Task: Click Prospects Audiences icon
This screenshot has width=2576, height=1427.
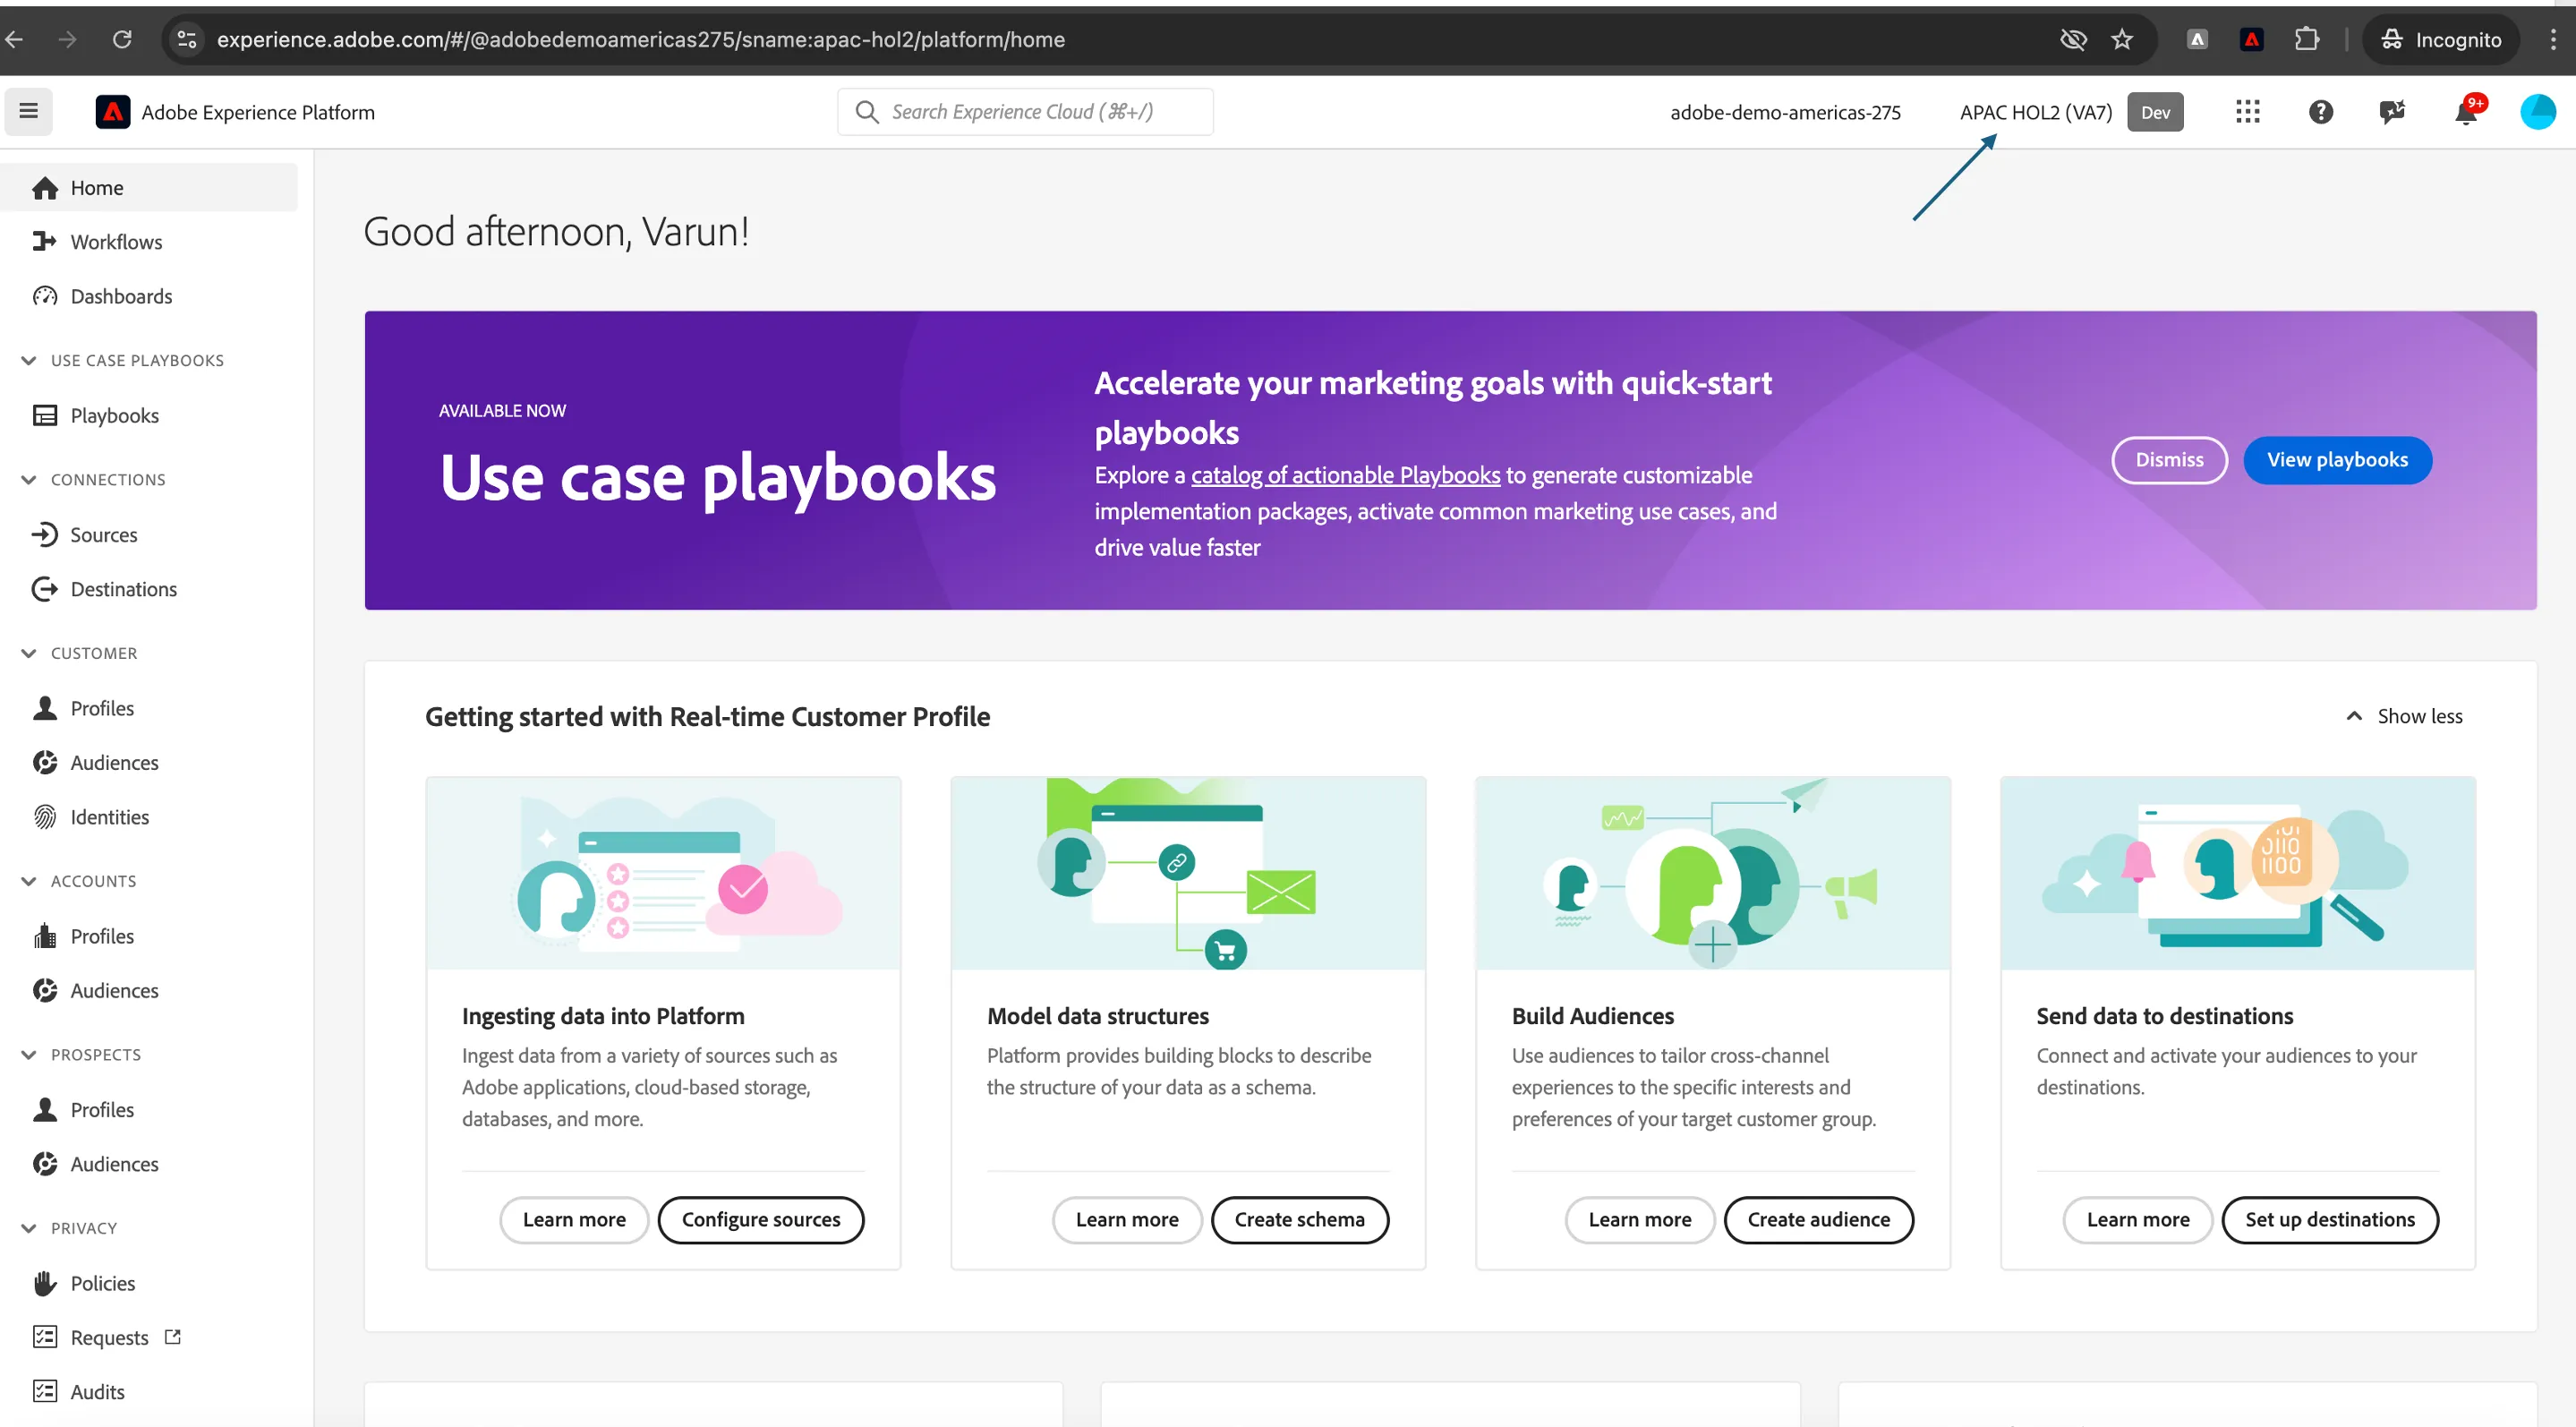Action: point(45,1164)
